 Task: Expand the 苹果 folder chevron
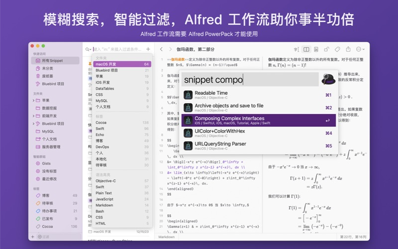(x=33, y=101)
